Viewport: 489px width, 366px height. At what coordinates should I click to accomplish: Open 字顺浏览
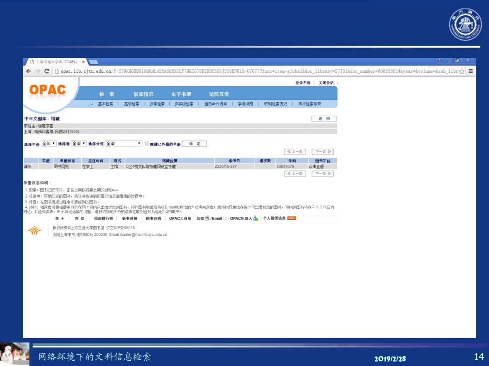pyautogui.click(x=245, y=104)
